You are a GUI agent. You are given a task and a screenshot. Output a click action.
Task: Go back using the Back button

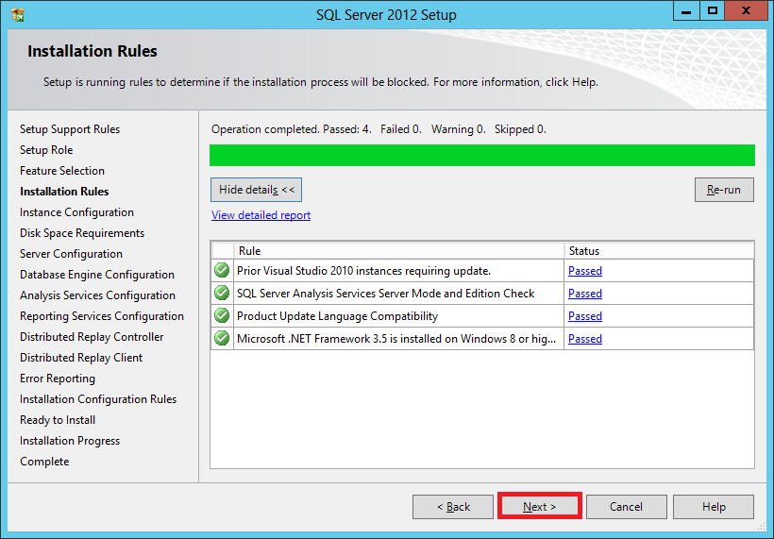click(x=453, y=507)
